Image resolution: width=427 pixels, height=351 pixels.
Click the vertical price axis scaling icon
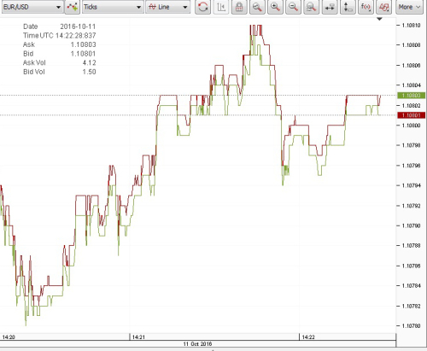[348, 7]
